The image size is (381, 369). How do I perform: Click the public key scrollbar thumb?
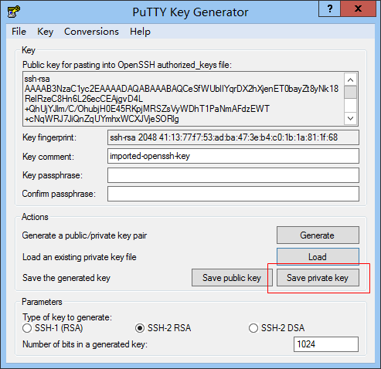pos(350,92)
